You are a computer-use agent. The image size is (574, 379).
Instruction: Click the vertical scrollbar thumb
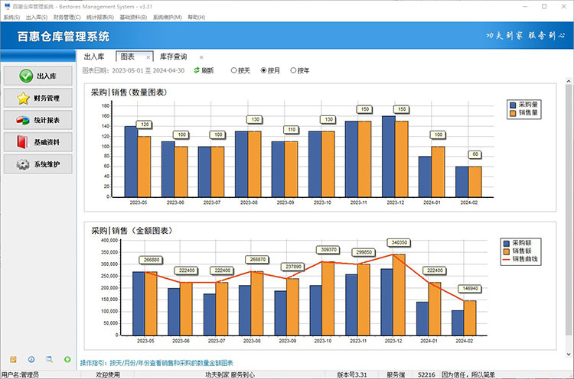(569, 209)
